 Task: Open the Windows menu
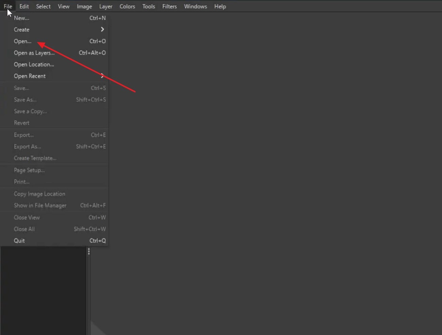coord(195,6)
